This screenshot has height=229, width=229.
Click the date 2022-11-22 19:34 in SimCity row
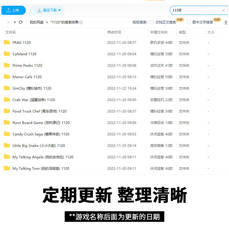click(x=122, y=88)
